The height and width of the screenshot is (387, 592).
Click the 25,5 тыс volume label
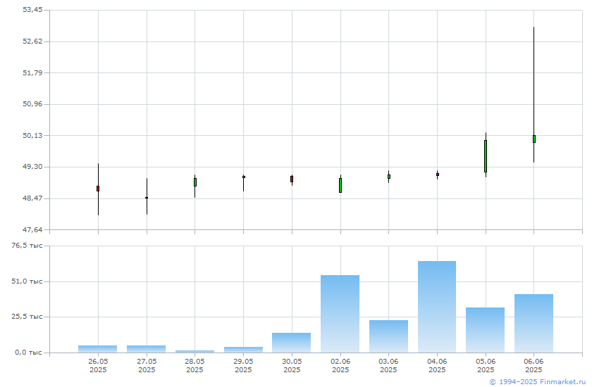pos(27,317)
